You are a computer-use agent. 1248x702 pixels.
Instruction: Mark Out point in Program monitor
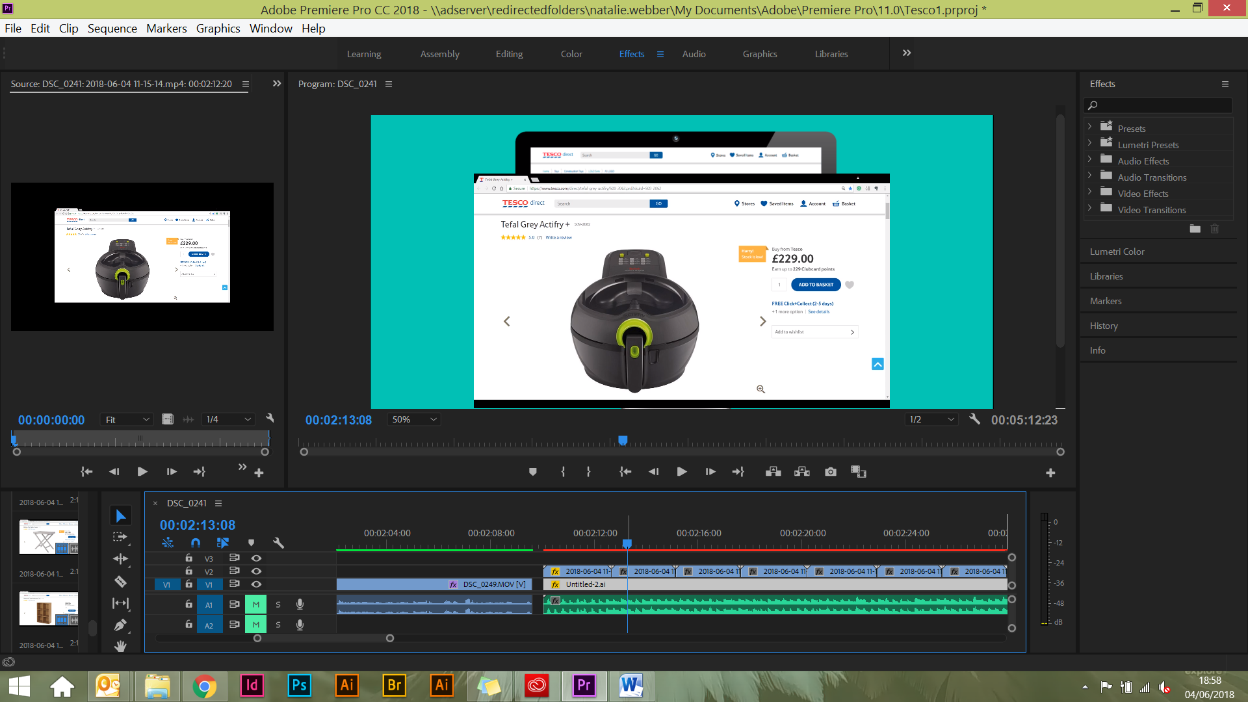pyautogui.click(x=588, y=472)
